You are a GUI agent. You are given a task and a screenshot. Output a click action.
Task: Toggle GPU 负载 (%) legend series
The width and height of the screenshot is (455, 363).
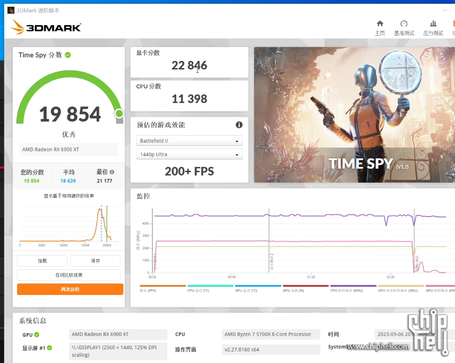306,288
